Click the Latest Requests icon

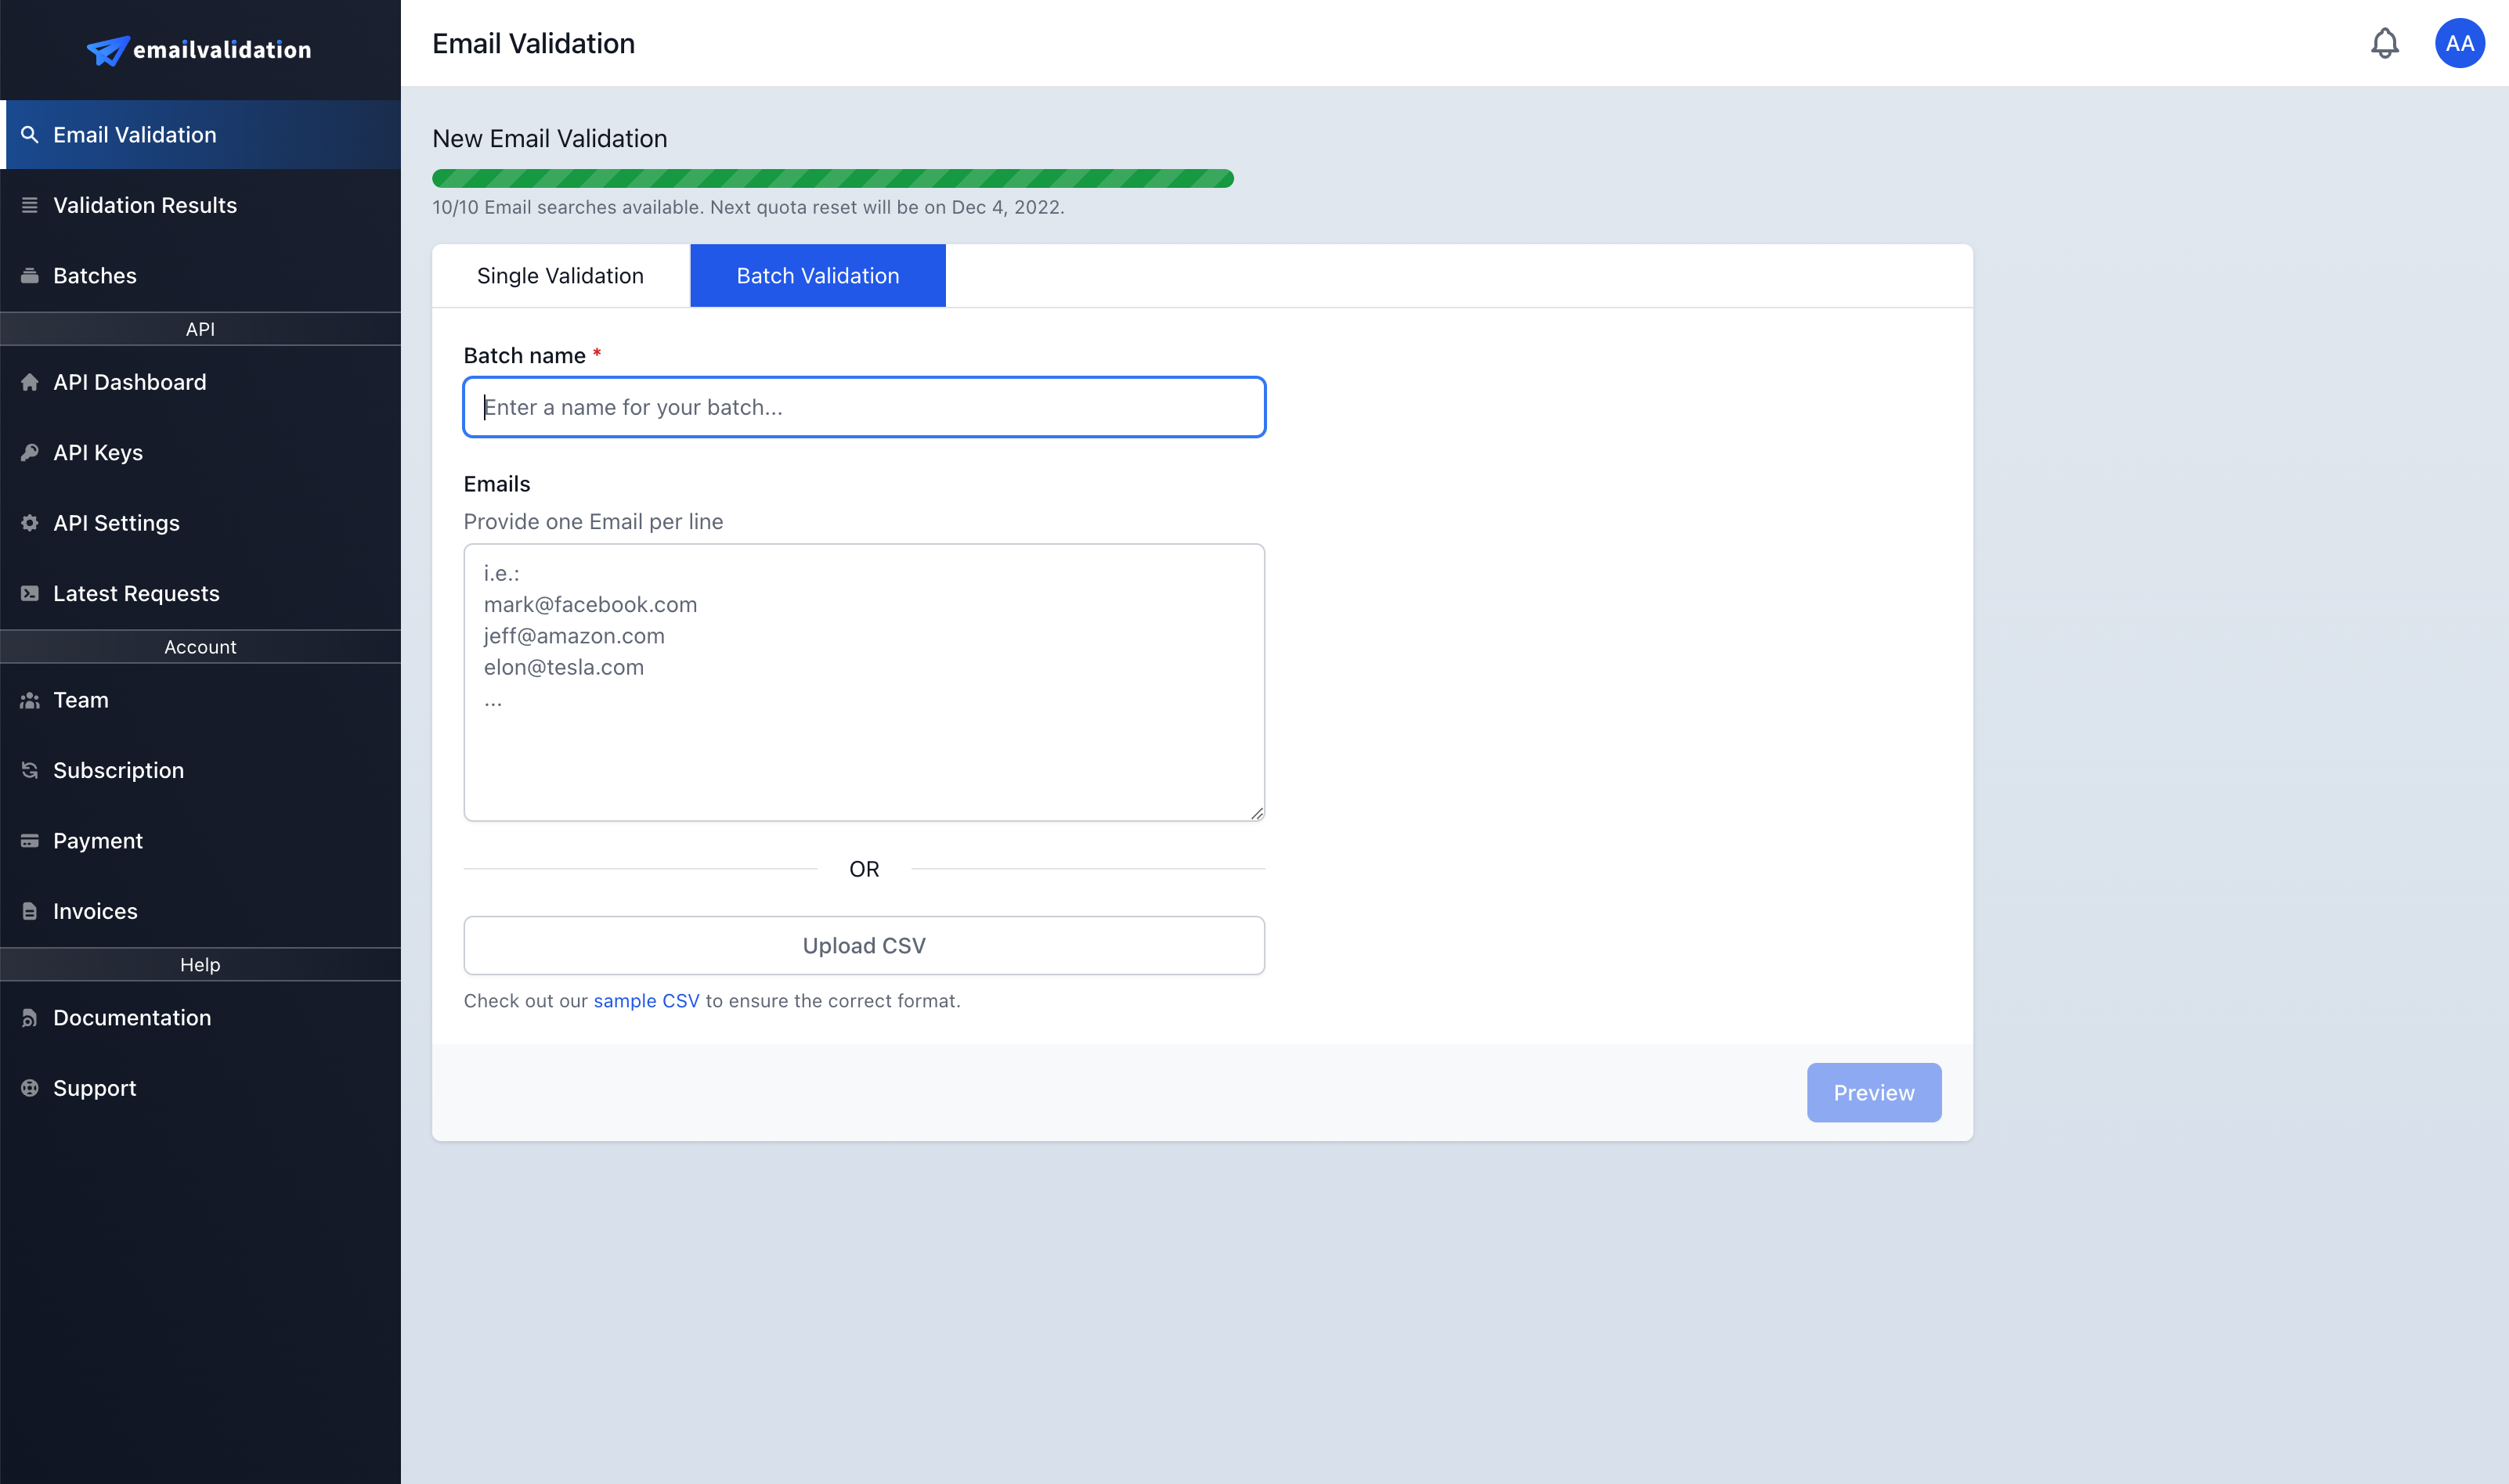tap(30, 593)
